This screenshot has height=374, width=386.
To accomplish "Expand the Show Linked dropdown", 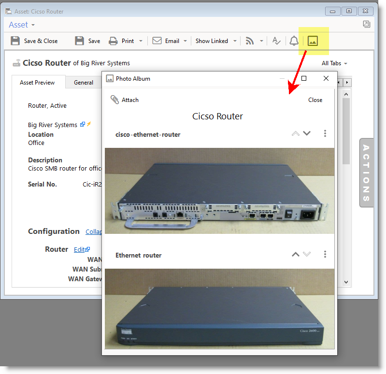I will (x=235, y=41).
